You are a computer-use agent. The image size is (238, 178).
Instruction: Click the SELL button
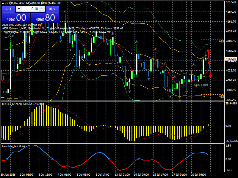[x=8, y=9]
